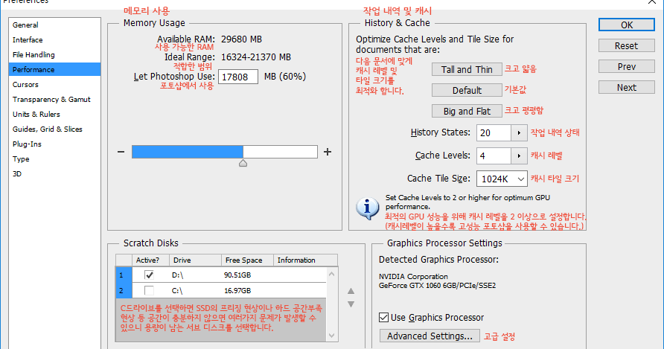This screenshot has width=664, height=349.
Task: Click the D:\ drive cell
Action: coord(177,275)
